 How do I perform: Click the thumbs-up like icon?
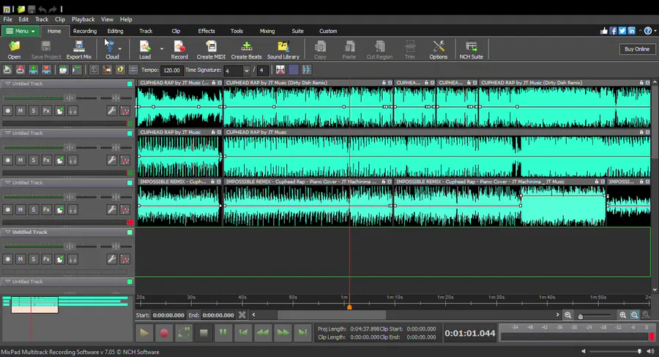(604, 31)
